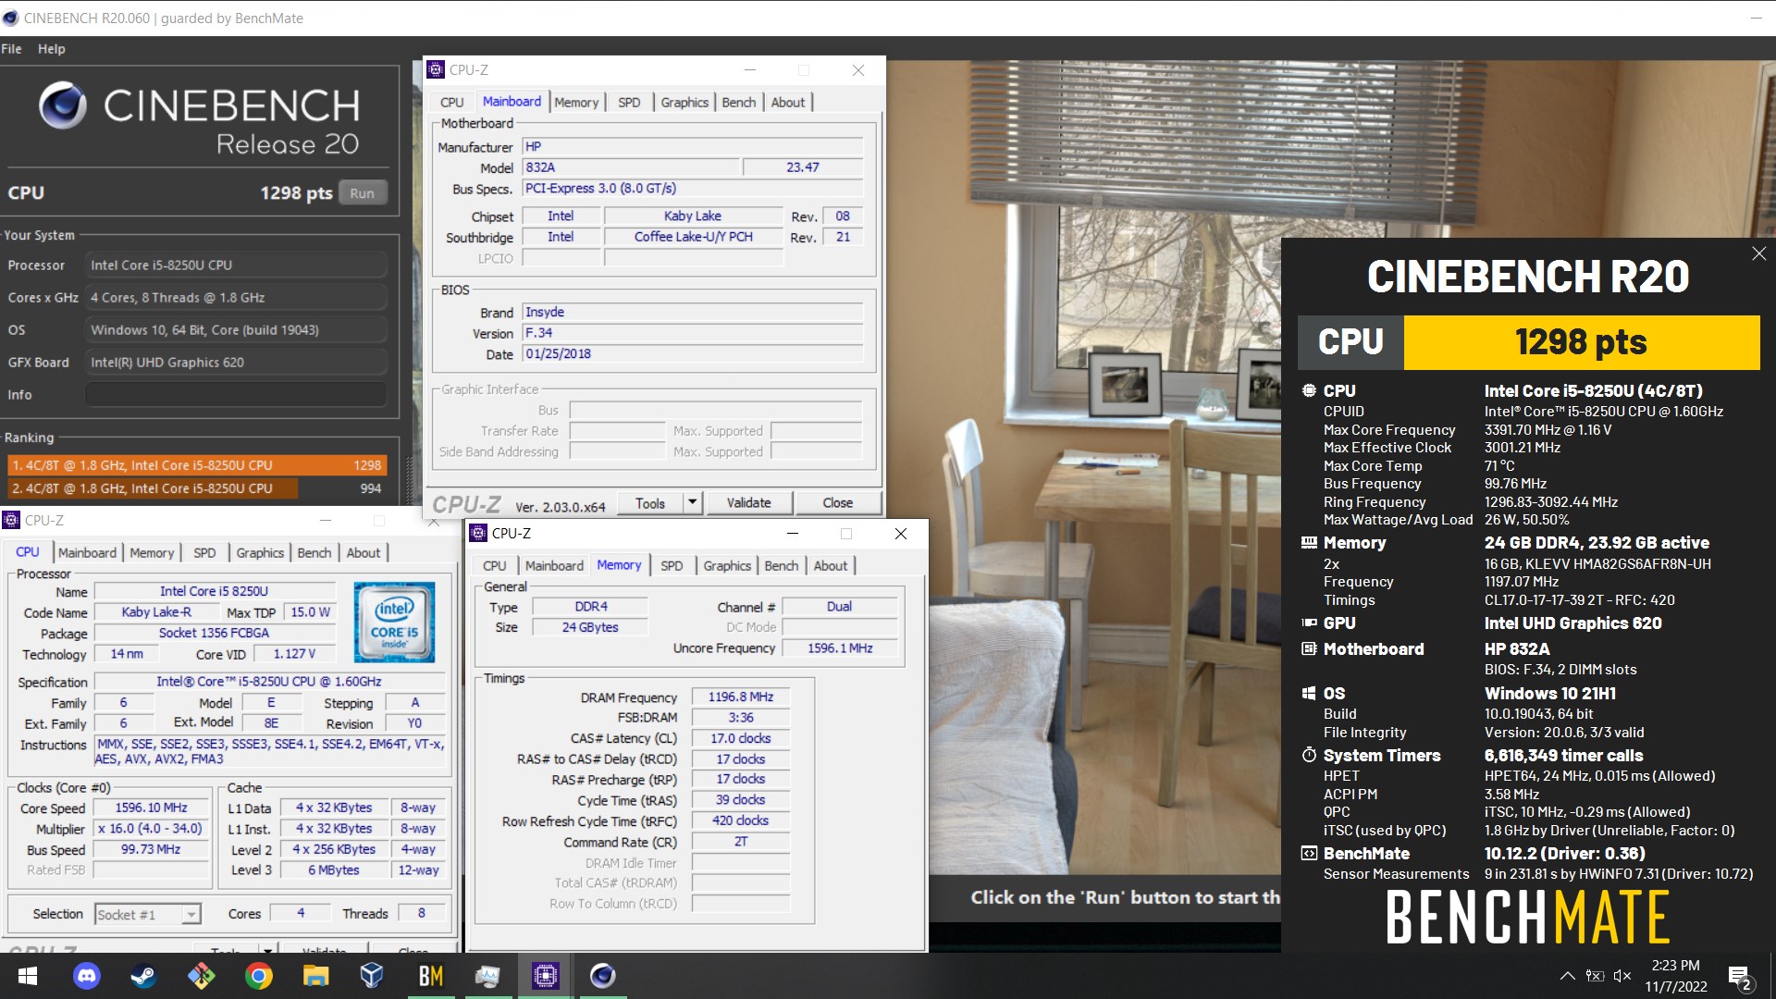Close the BenchMate result overlay
The width and height of the screenshot is (1776, 999).
[x=1758, y=253]
